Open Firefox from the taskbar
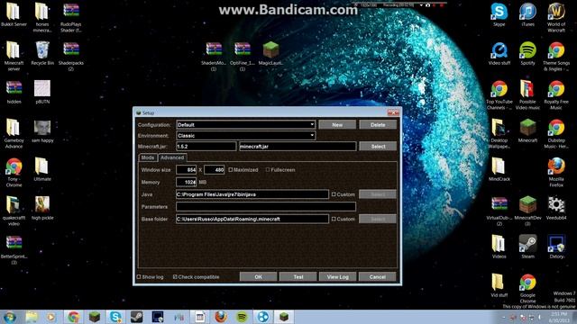 [x=221, y=317]
